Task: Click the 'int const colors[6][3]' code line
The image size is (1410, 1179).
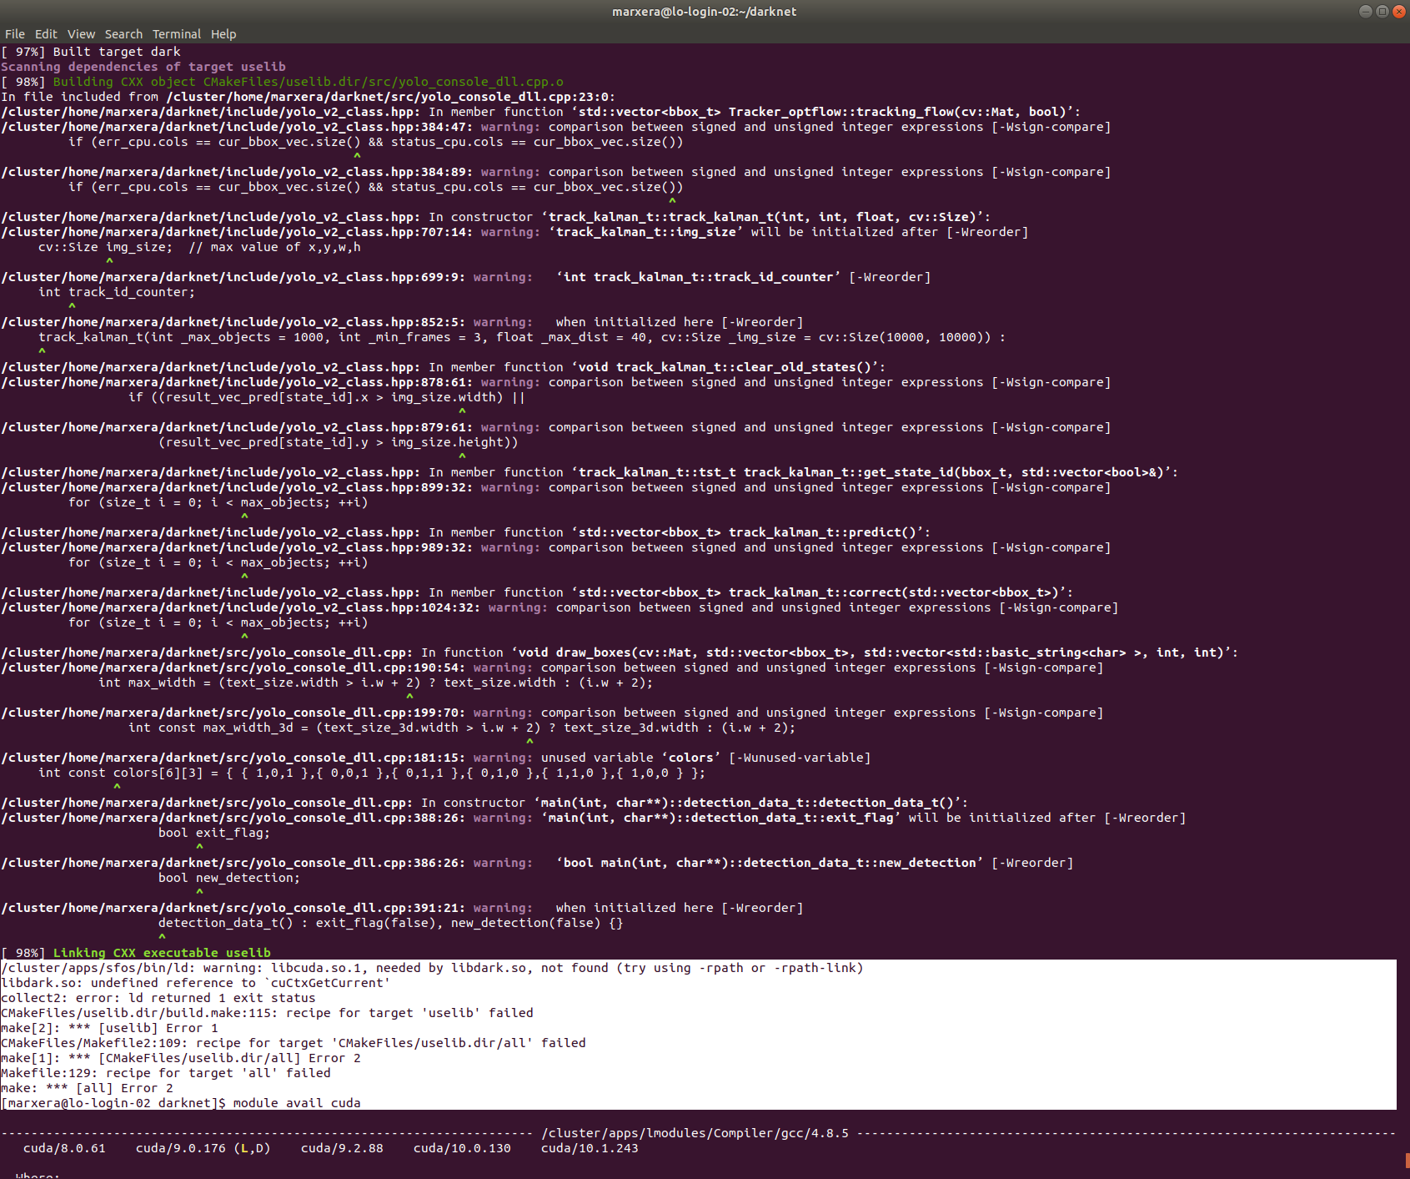Action: (372, 773)
